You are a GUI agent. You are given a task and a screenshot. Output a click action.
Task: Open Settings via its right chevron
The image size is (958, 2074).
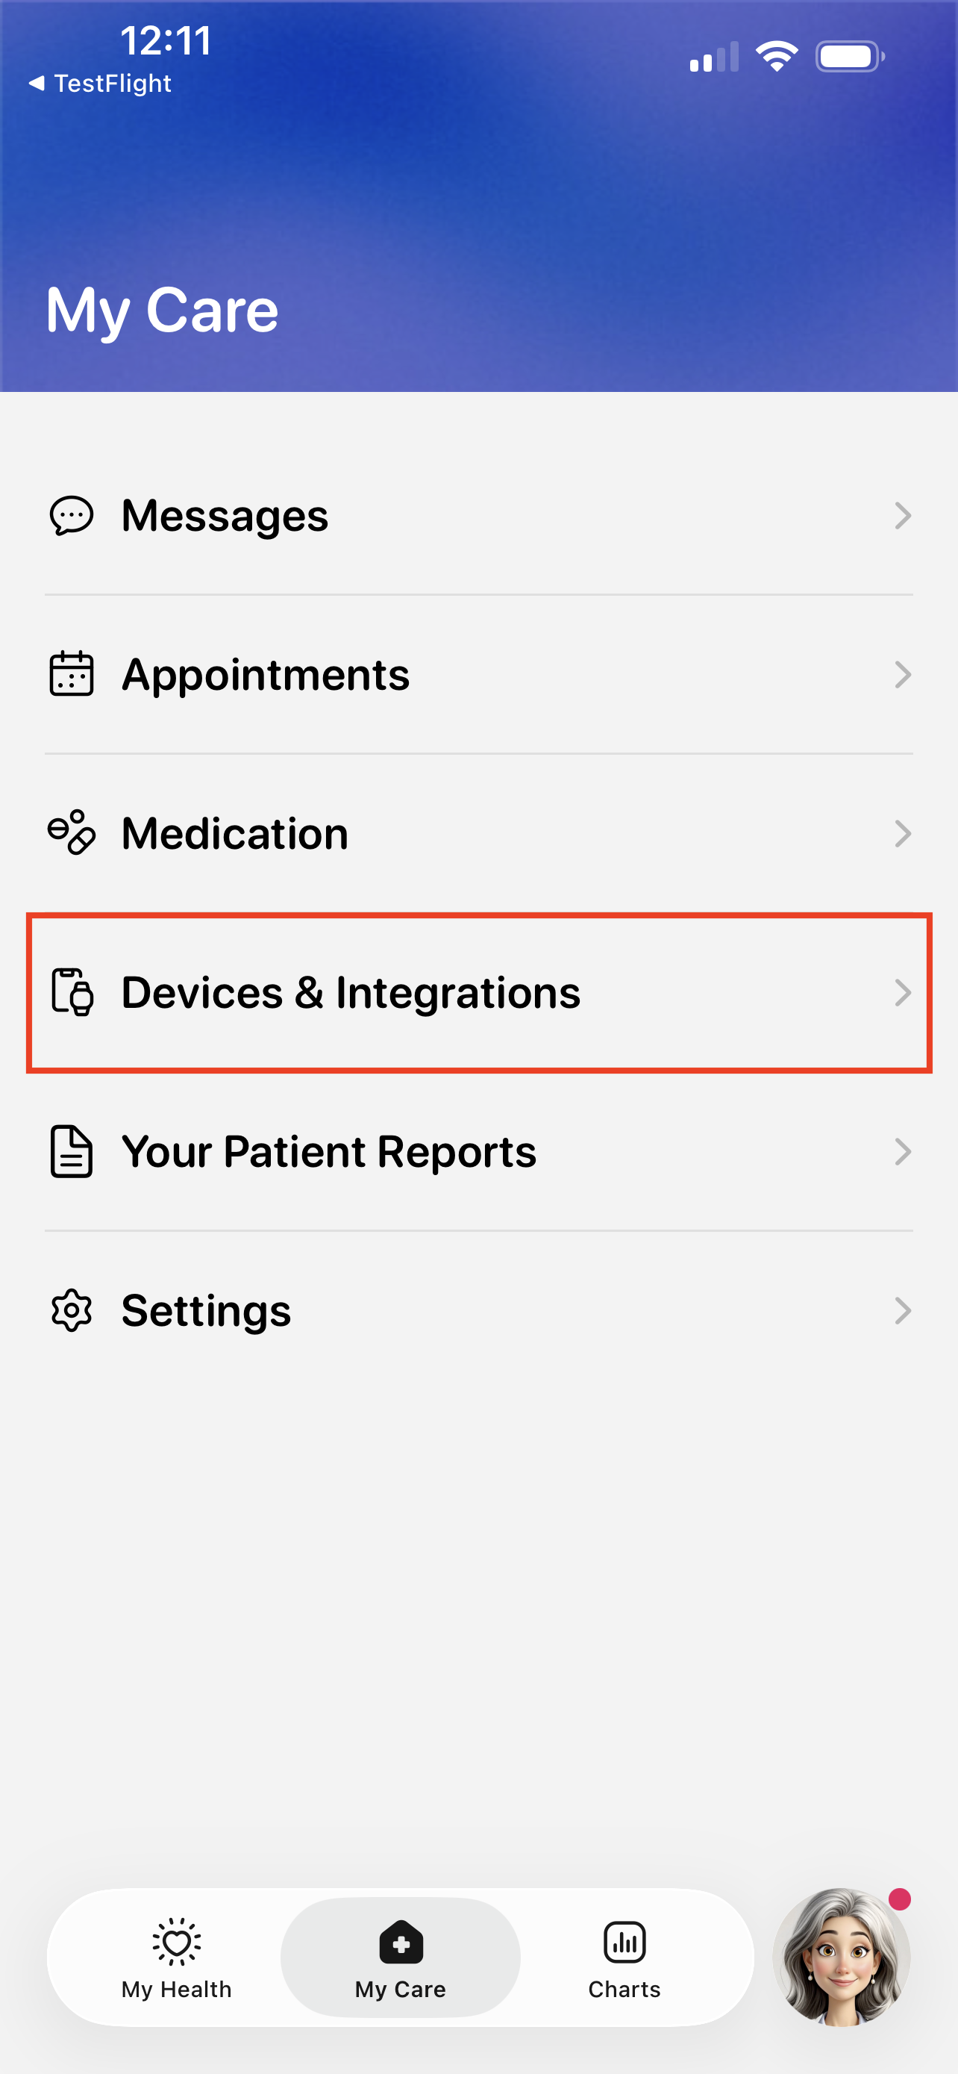point(903,1311)
